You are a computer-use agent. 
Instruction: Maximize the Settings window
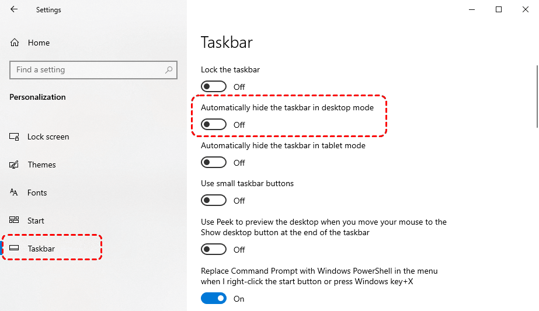pyautogui.click(x=499, y=9)
